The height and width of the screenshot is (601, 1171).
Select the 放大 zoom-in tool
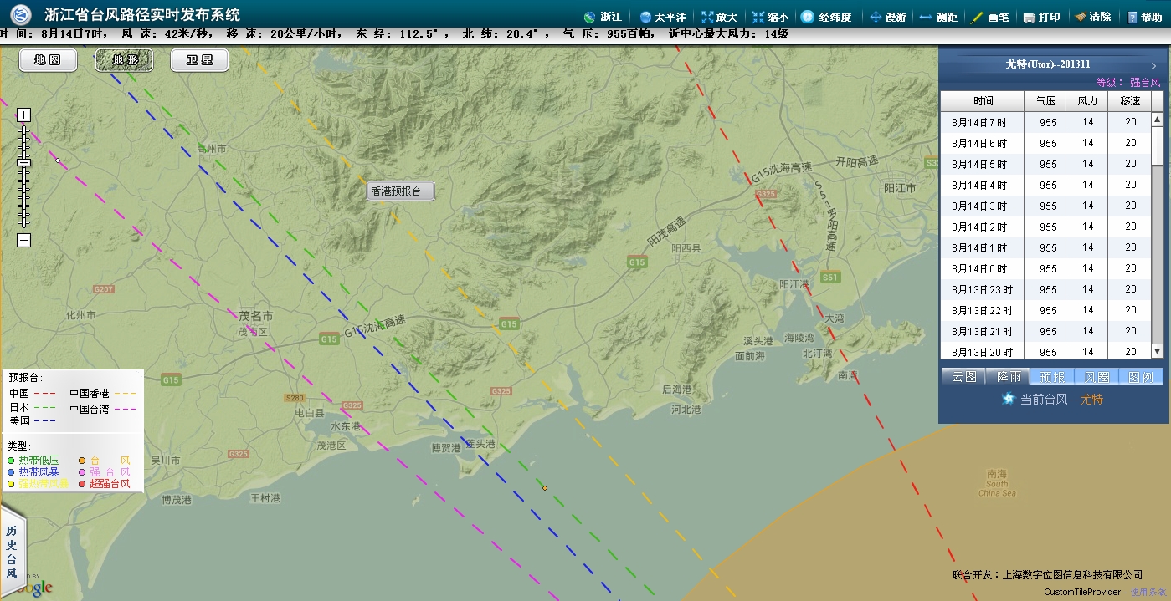[x=708, y=17]
